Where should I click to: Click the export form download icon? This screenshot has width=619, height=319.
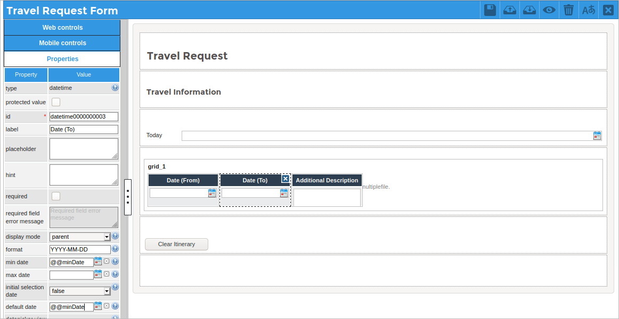point(530,10)
